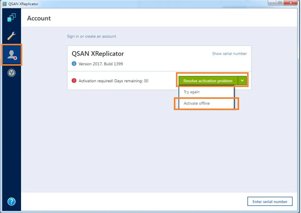This screenshot has width=301, height=213.
Task: Click Show serial number link
Action: coord(229,54)
